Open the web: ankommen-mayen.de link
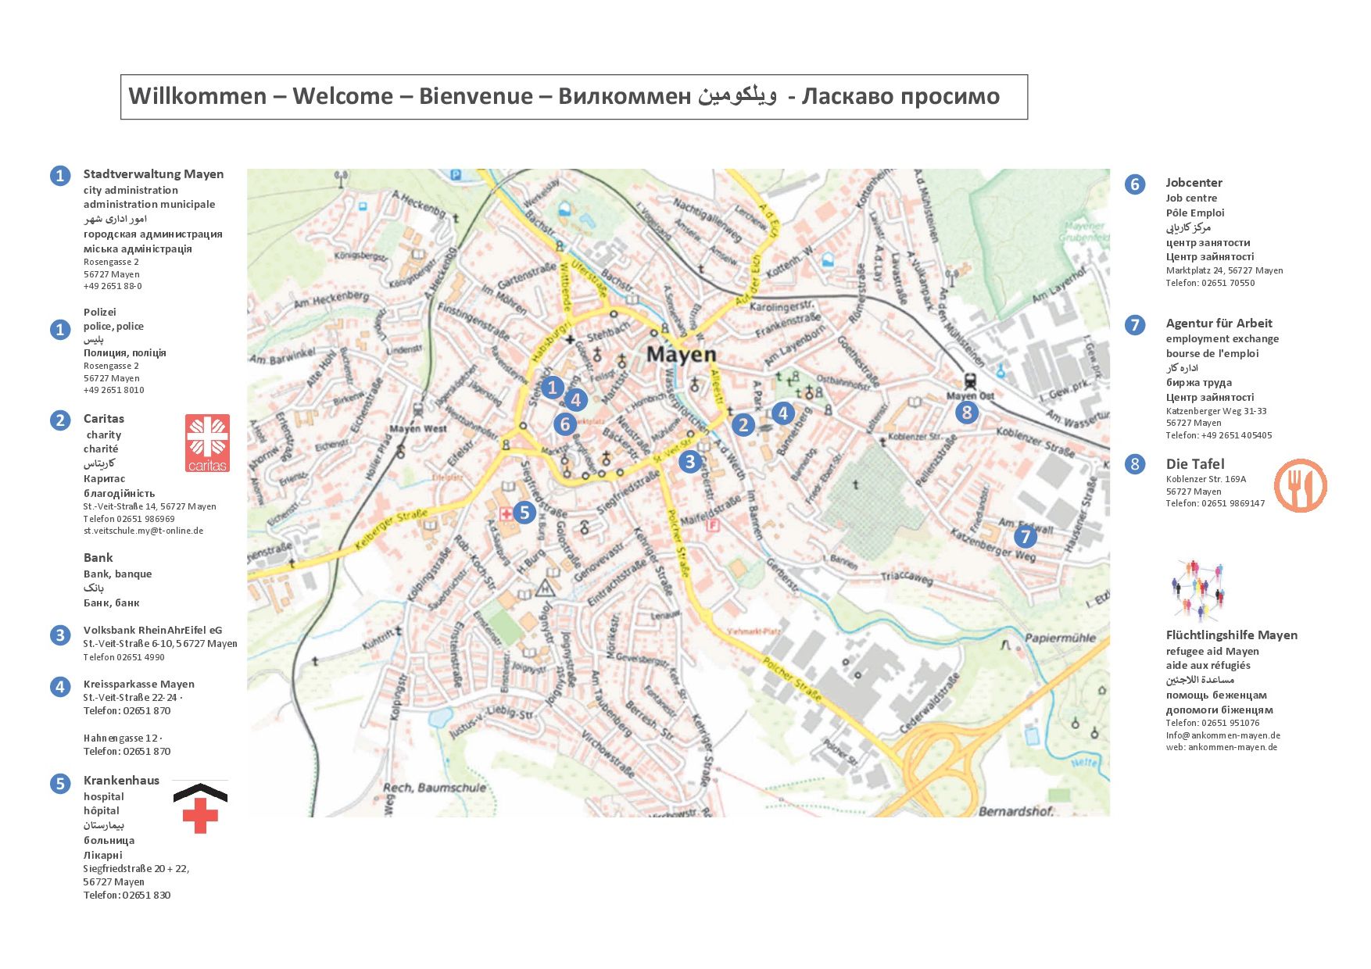The width and height of the screenshot is (1371, 969). coord(1221,747)
